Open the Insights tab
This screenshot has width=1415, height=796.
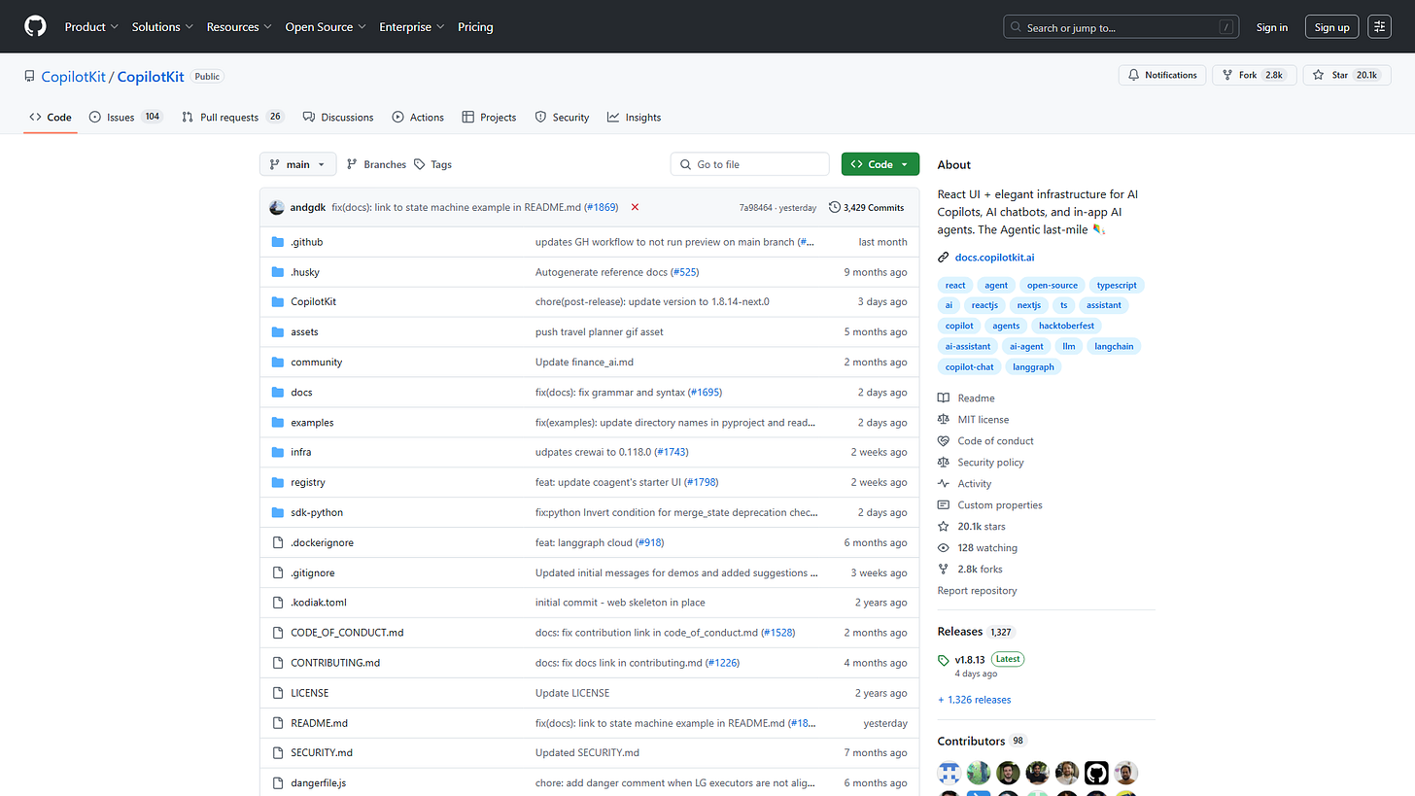pos(634,118)
